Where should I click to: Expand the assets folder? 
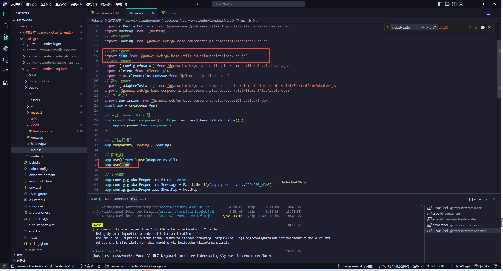coord(35,100)
